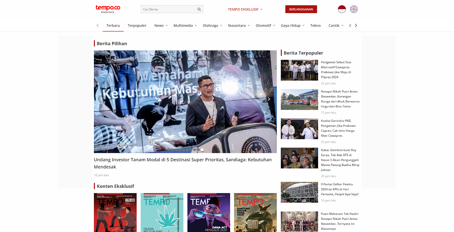Image resolution: width=454 pixels, height=232 pixels.
Task: Click the tempo.co logo
Action: click(x=108, y=9)
